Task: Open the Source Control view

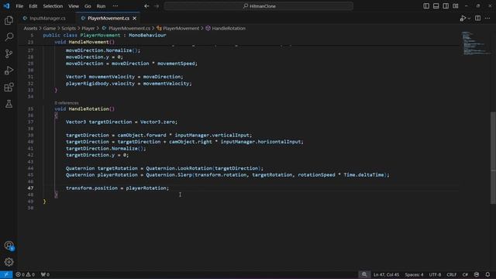Action: coord(9,53)
